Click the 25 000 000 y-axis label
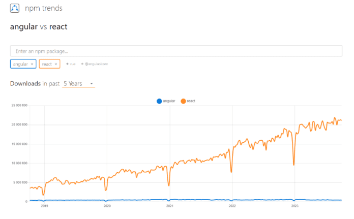Image resolution: width=354 pixels, height=219 pixels. [x=19, y=106]
